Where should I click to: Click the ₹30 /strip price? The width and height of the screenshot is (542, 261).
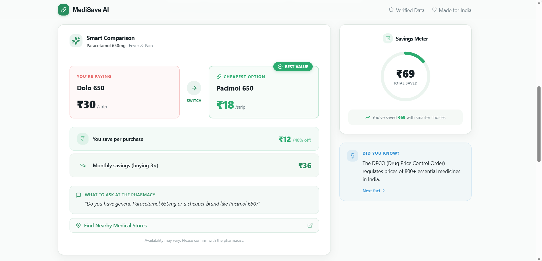point(92,105)
